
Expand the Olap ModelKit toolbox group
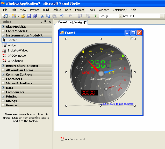pyautogui.click(x=3, y=26)
